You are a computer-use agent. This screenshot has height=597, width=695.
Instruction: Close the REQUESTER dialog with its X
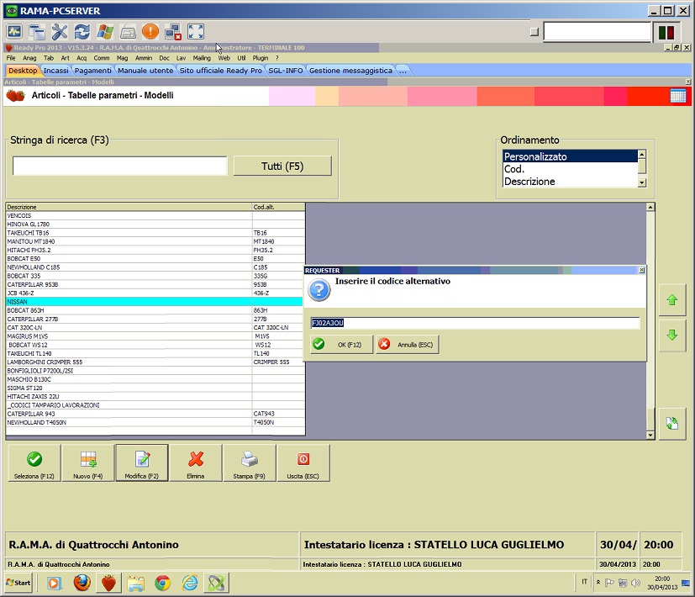641,270
